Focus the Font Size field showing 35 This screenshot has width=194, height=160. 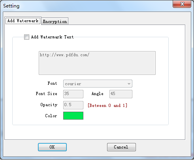tap(73, 94)
